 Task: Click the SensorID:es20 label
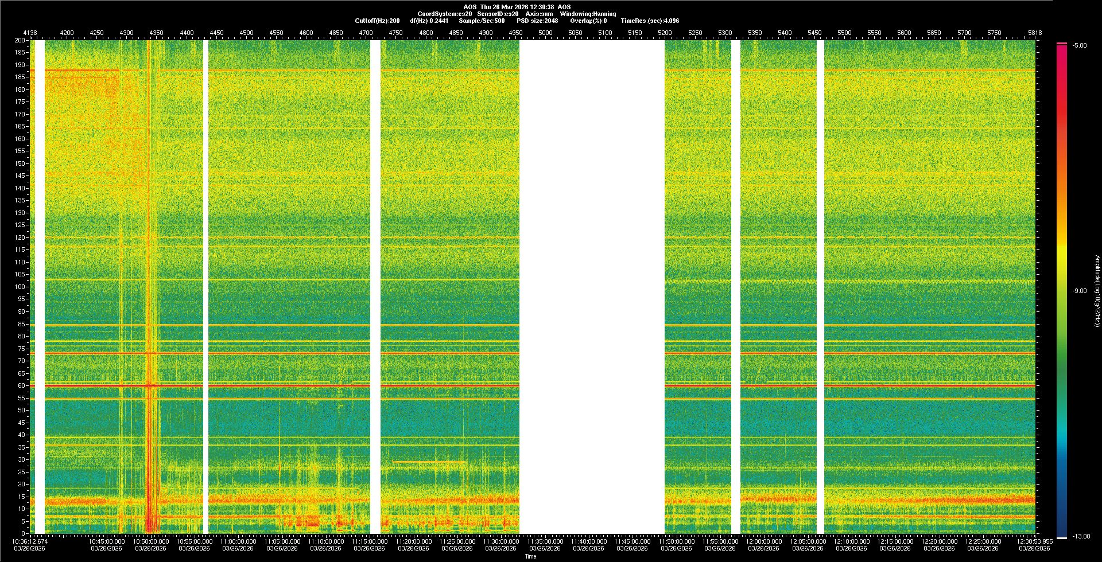[x=498, y=14]
